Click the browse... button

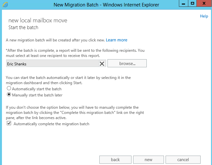[x=127, y=63]
